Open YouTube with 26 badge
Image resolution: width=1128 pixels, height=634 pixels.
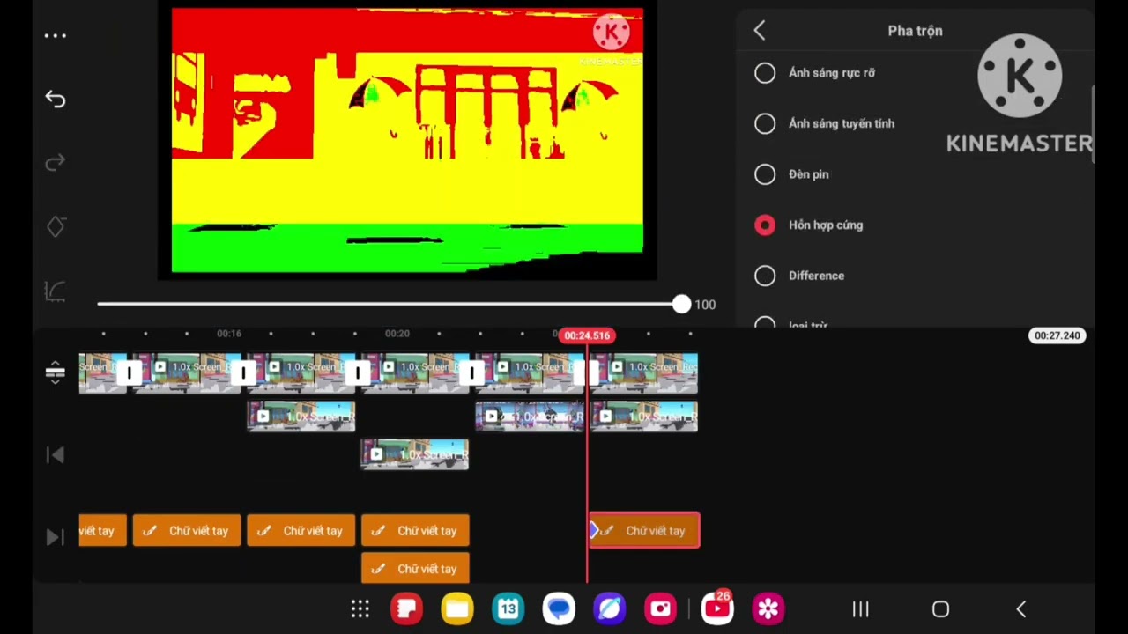click(716, 608)
